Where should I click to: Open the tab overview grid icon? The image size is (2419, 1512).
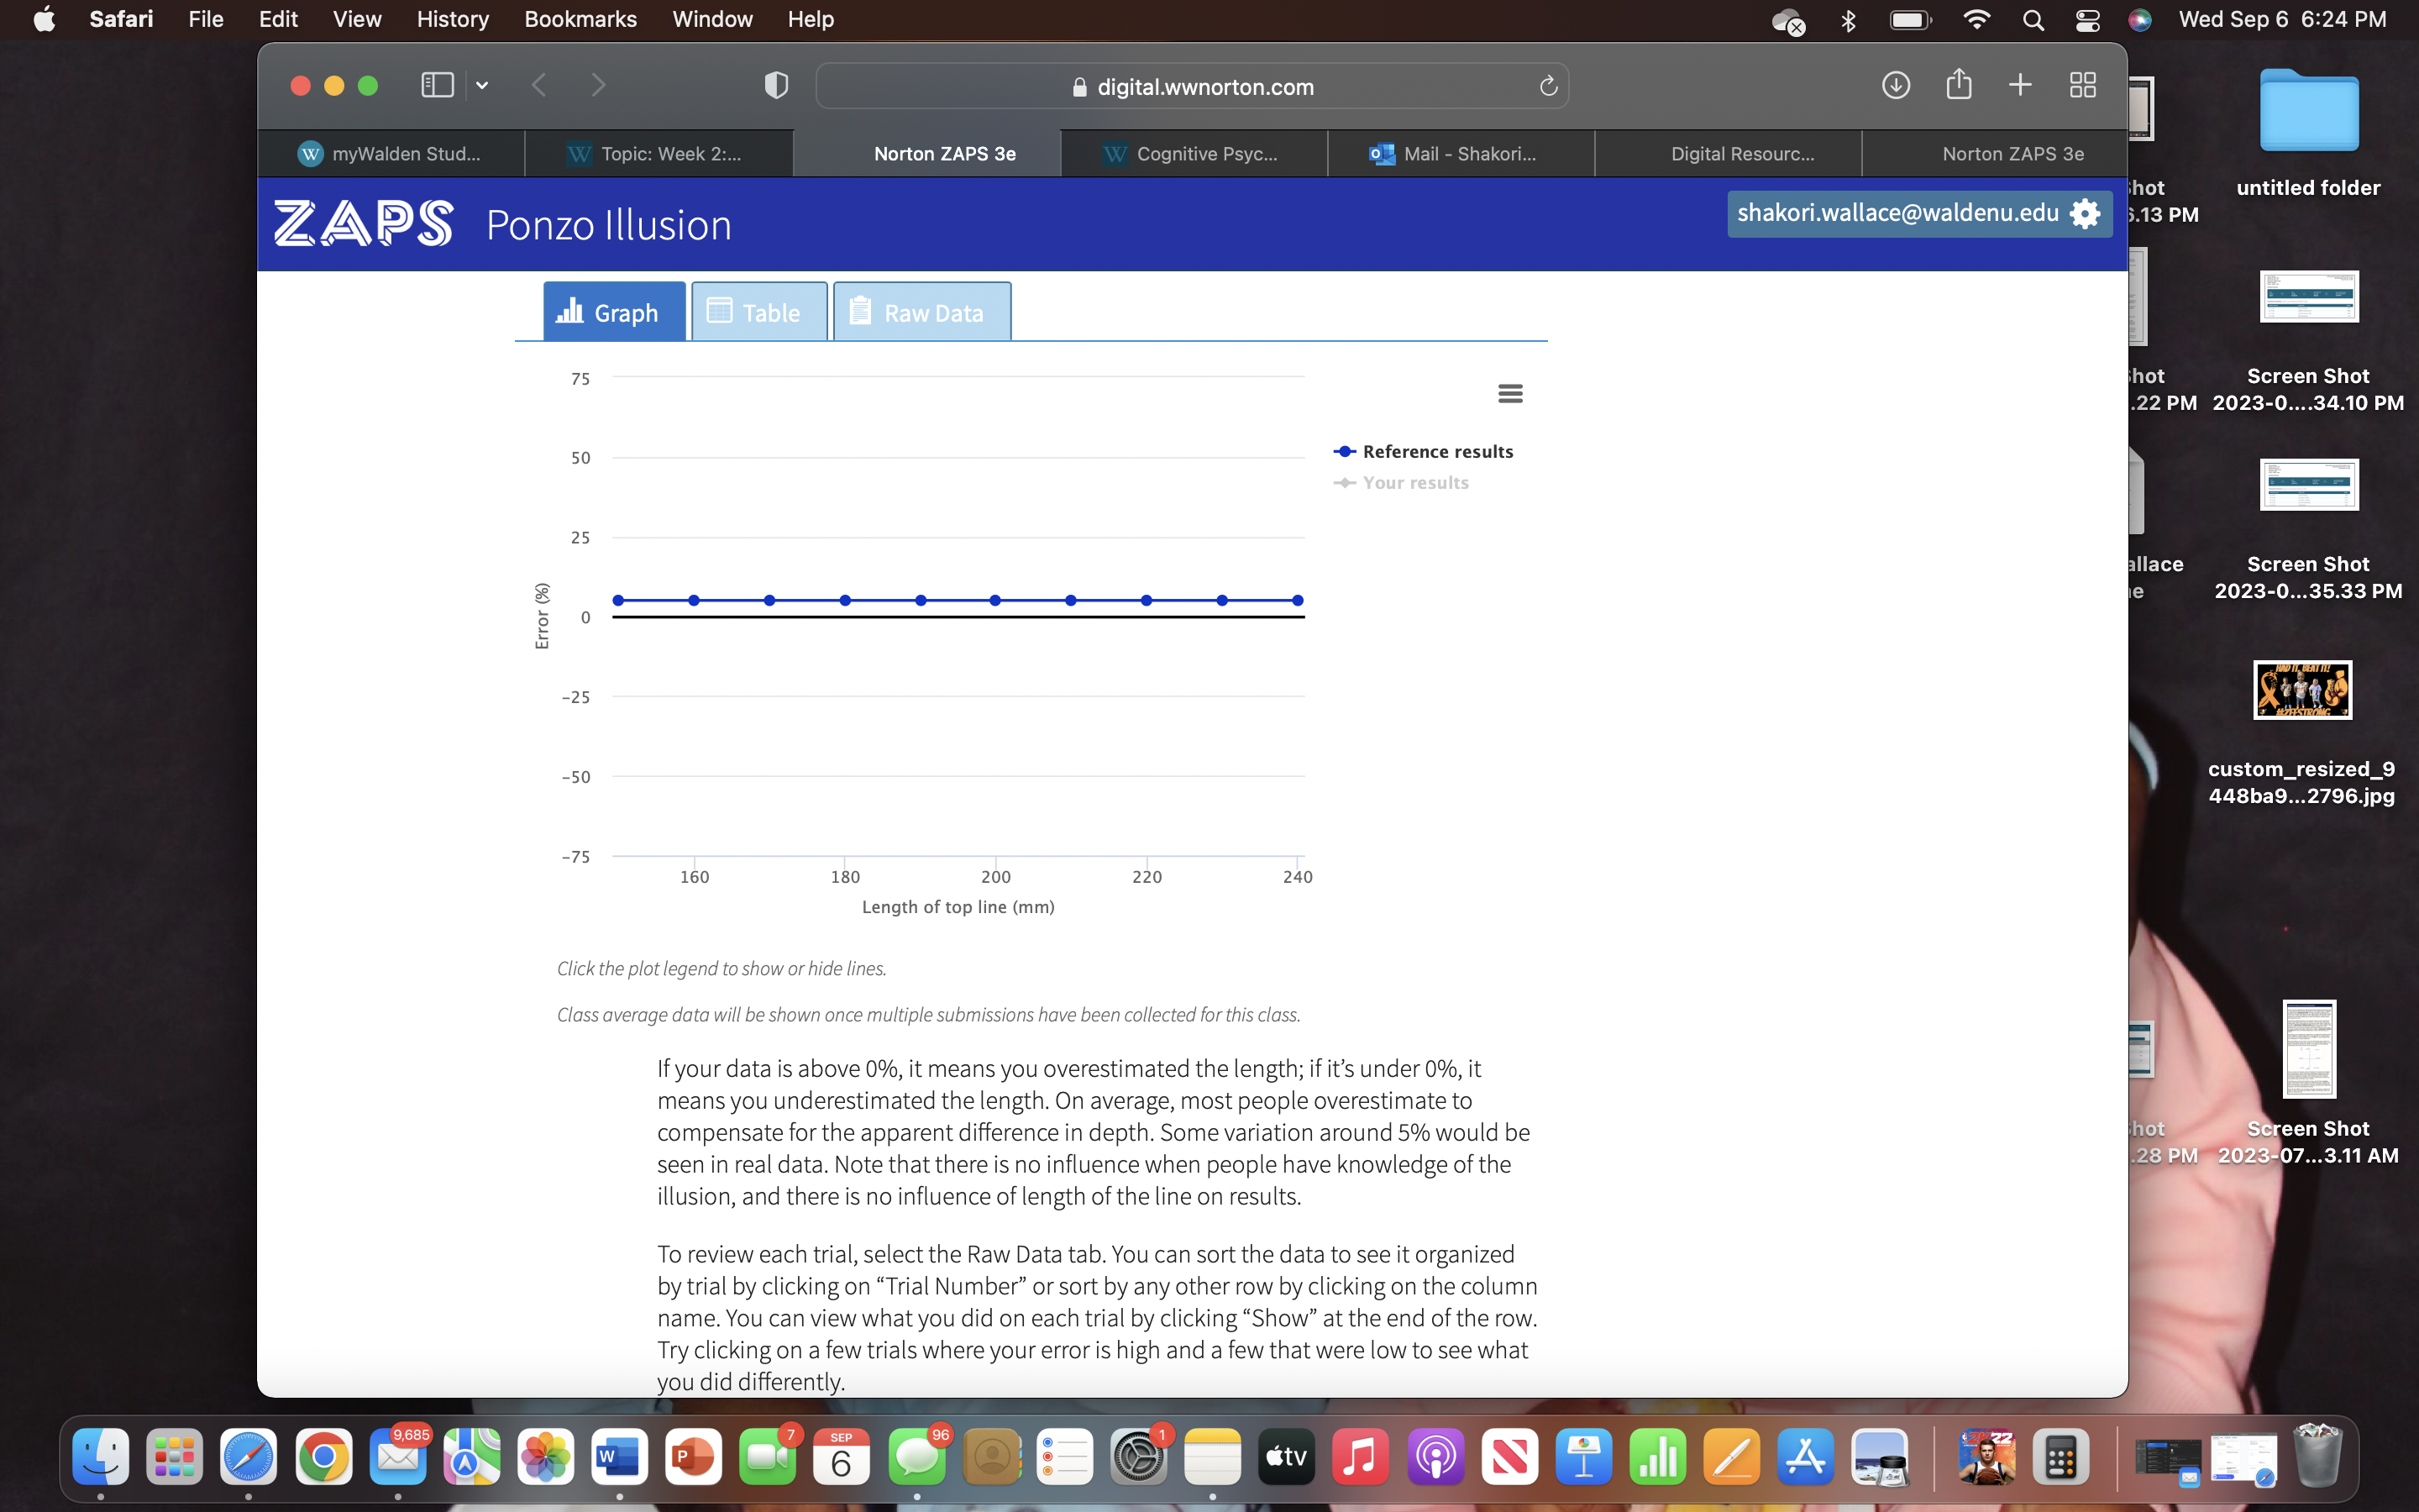click(2082, 85)
